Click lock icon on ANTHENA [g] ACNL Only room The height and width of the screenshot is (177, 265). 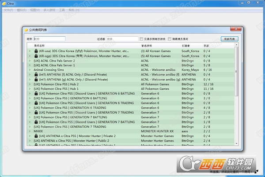coord(36,79)
